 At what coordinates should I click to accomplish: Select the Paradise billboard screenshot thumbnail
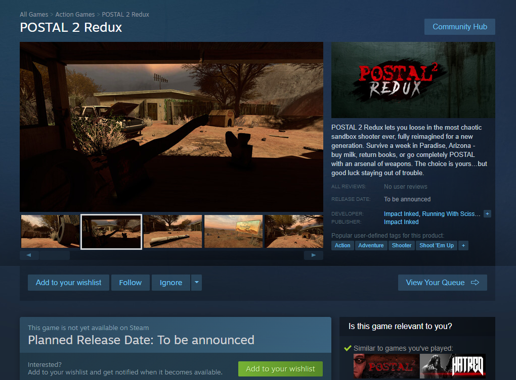click(x=233, y=231)
